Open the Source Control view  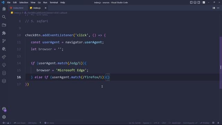pos(4,41)
